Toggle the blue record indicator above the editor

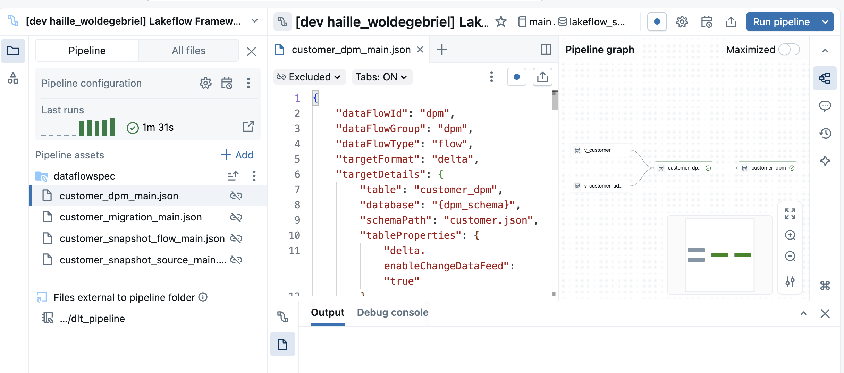(x=517, y=77)
